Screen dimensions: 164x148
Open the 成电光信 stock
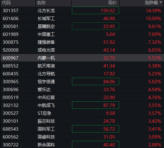pyautogui.click(x=46, y=50)
